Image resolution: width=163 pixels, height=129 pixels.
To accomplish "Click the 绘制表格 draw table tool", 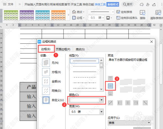I will pyautogui.click(x=124, y=12).
